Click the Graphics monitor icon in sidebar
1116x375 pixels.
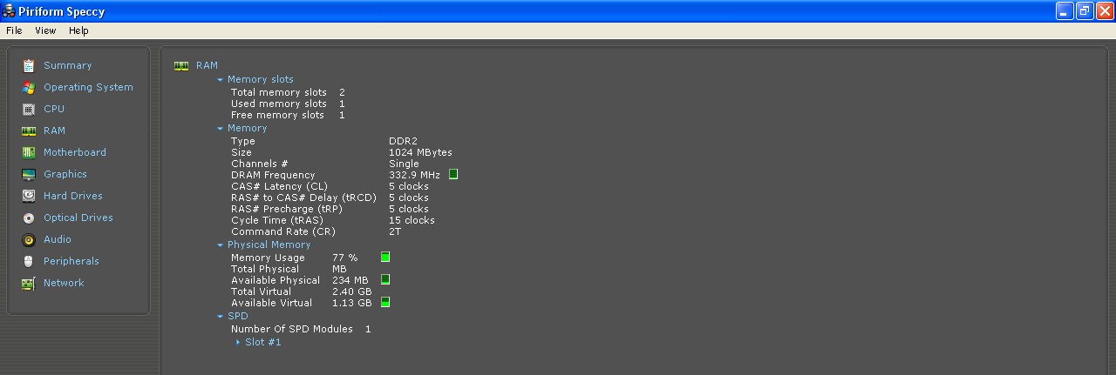pyautogui.click(x=29, y=174)
